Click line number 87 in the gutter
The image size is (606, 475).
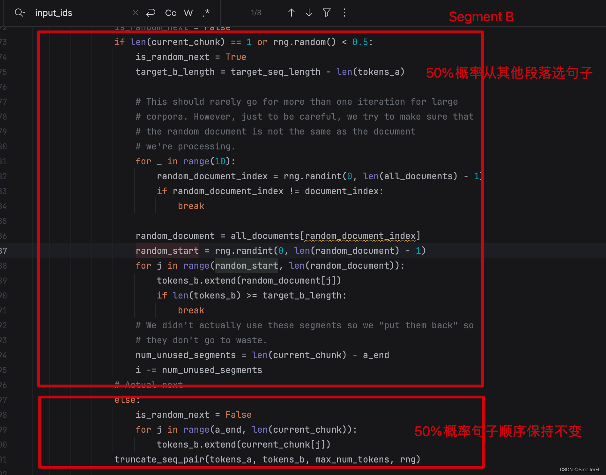point(3,251)
